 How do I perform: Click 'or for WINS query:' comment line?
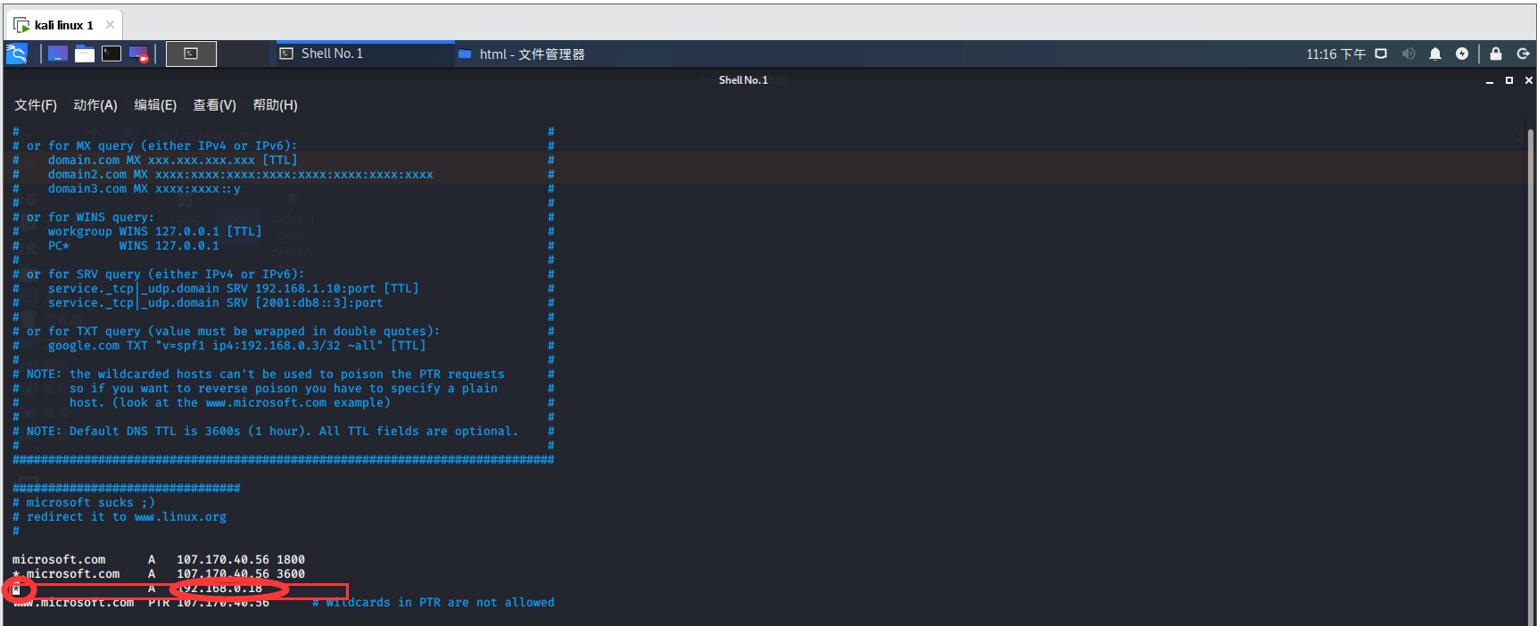pos(91,218)
